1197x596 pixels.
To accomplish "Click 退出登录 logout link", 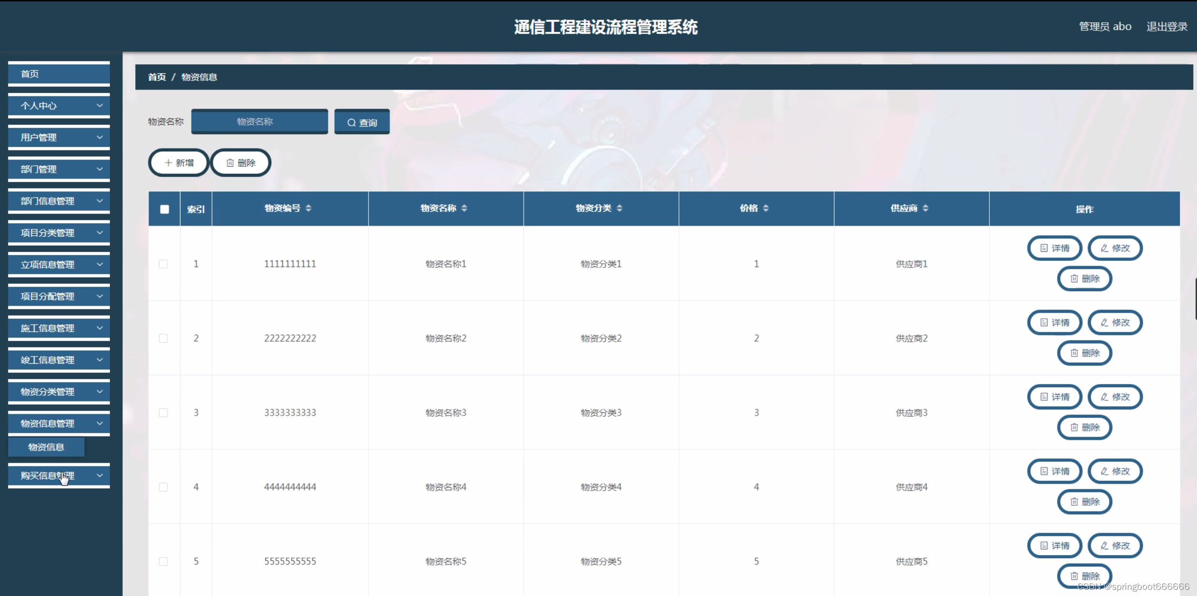I will [x=1167, y=27].
